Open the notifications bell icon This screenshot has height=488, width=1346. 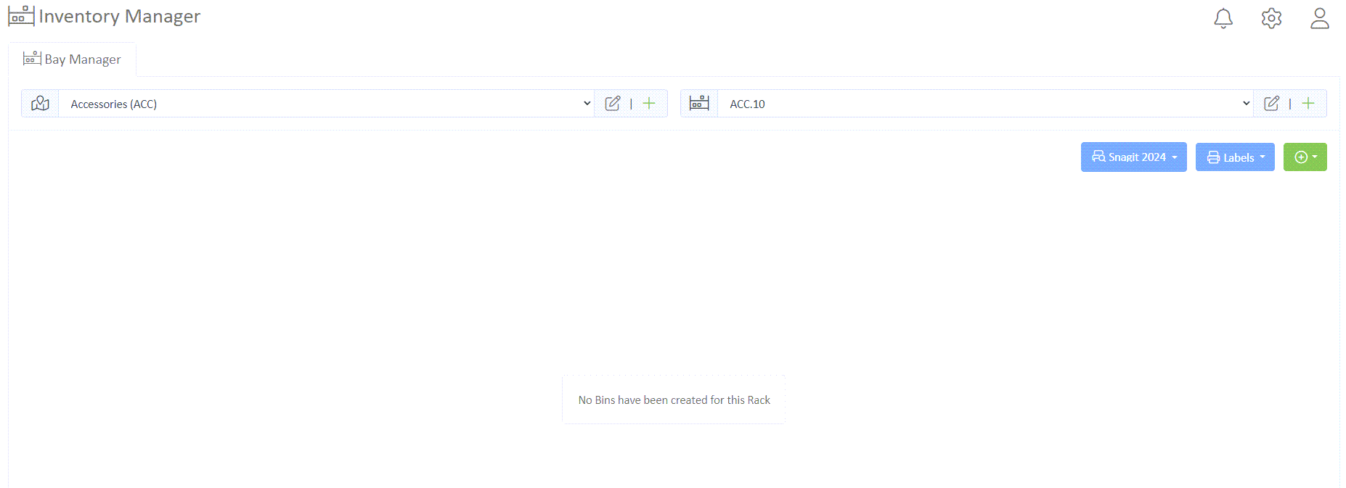[x=1223, y=18]
